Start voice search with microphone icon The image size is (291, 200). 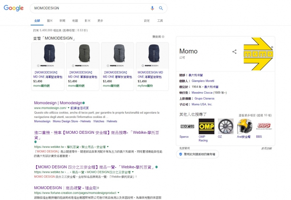point(152,8)
